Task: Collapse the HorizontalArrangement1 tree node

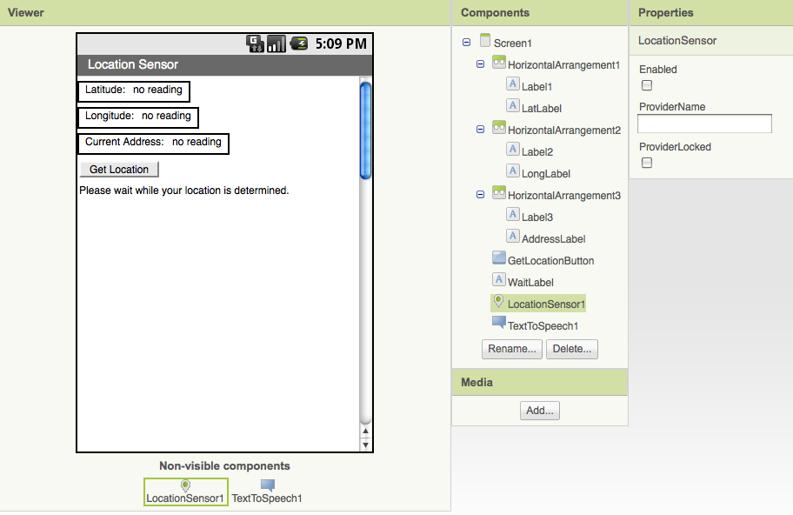Action: 480,64
